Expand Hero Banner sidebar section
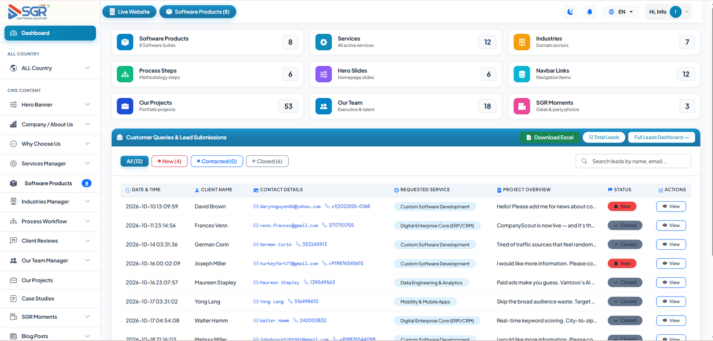Image resolution: width=713 pixels, height=341 pixels. click(50, 105)
